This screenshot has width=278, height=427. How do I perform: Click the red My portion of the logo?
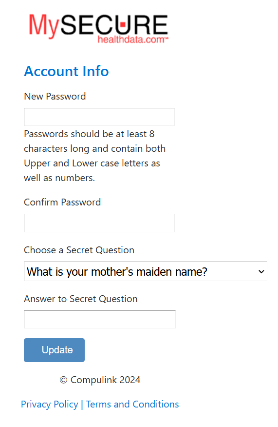coord(44,25)
